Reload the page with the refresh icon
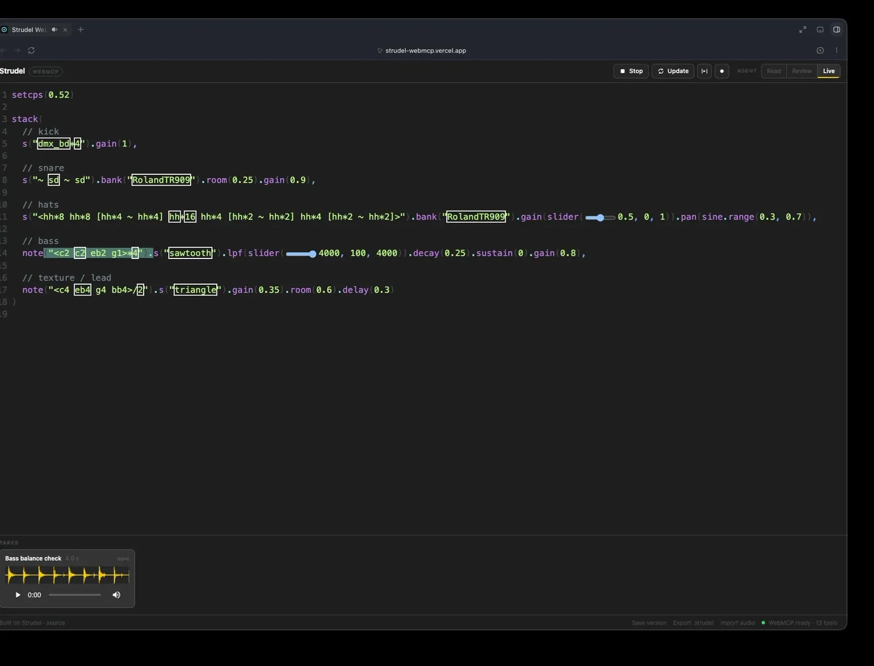This screenshot has width=874, height=666. [x=31, y=50]
